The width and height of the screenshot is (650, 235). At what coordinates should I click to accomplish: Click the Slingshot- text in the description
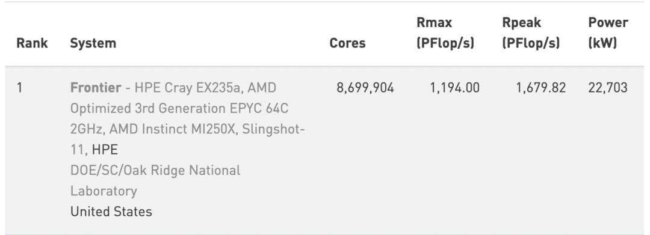coord(274,129)
